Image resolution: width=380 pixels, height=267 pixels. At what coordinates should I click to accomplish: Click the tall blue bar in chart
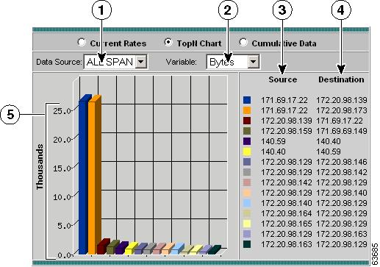point(83,177)
